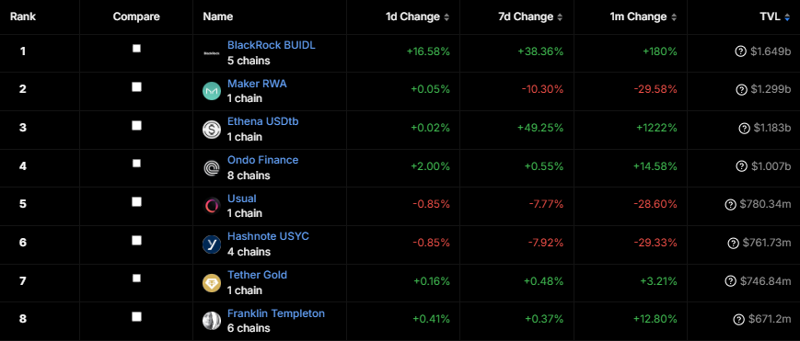Click the Franklin Templeton logo icon

211,321
